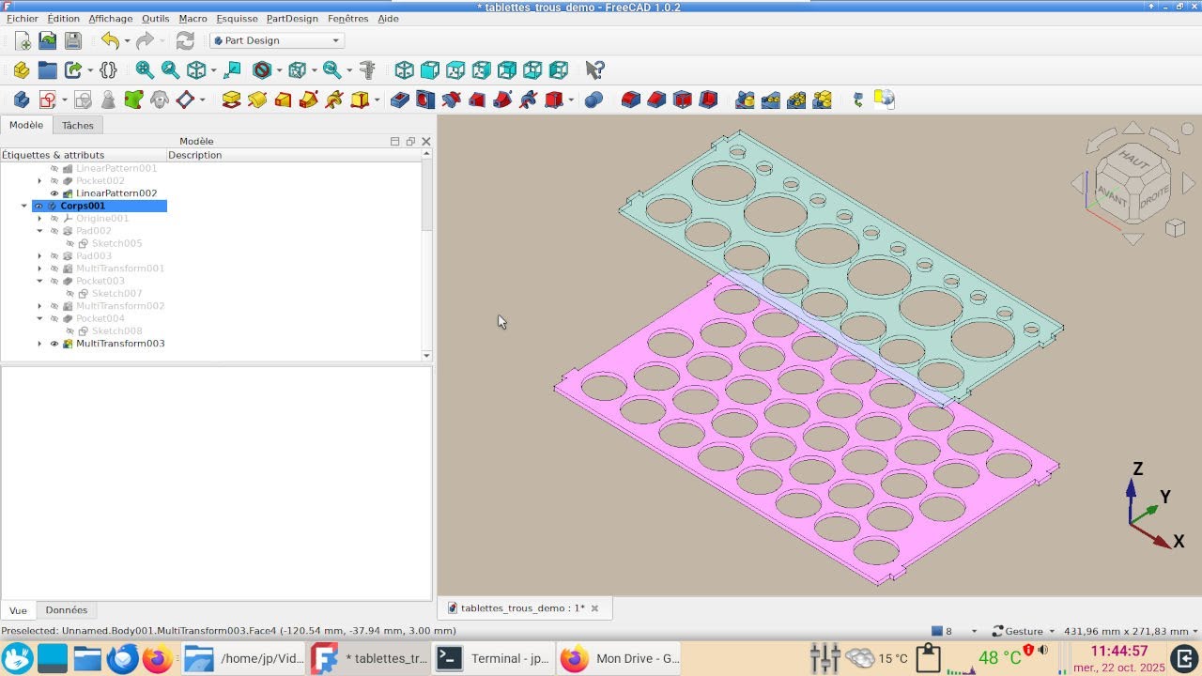
Task: Click the What's This help cursor icon
Action: click(594, 69)
